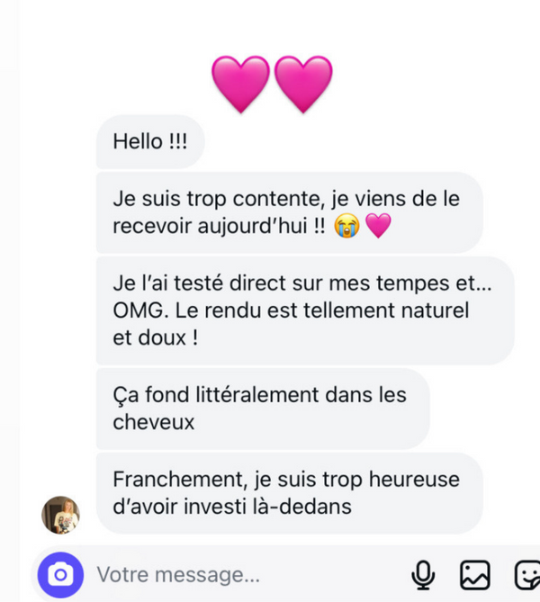
Task: Click the word "là-dedans" in the last message
Action: coord(308,508)
